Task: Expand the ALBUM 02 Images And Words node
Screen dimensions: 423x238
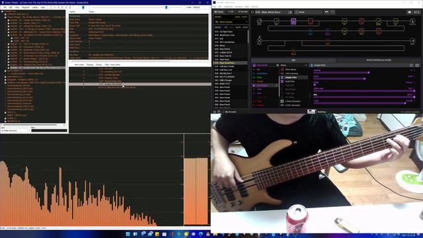Action: (x=9, y=20)
